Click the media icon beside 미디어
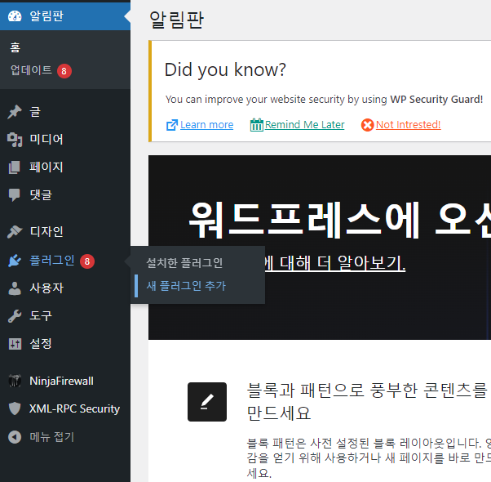The width and height of the screenshot is (491, 482). point(15,140)
